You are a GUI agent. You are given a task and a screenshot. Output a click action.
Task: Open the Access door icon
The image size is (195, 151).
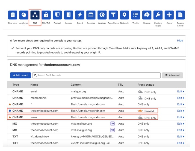click(x=69, y=15)
